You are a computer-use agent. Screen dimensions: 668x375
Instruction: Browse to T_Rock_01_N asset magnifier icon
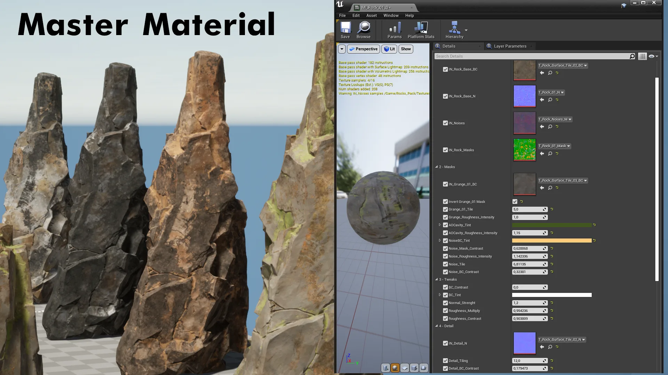pyautogui.click(x=550, y=100)
